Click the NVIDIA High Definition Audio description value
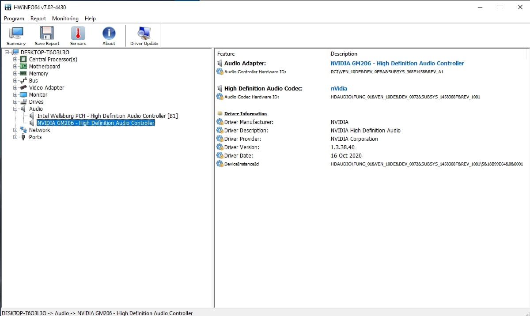This screenshot has width=530, height=316. [x=366, y=130]
